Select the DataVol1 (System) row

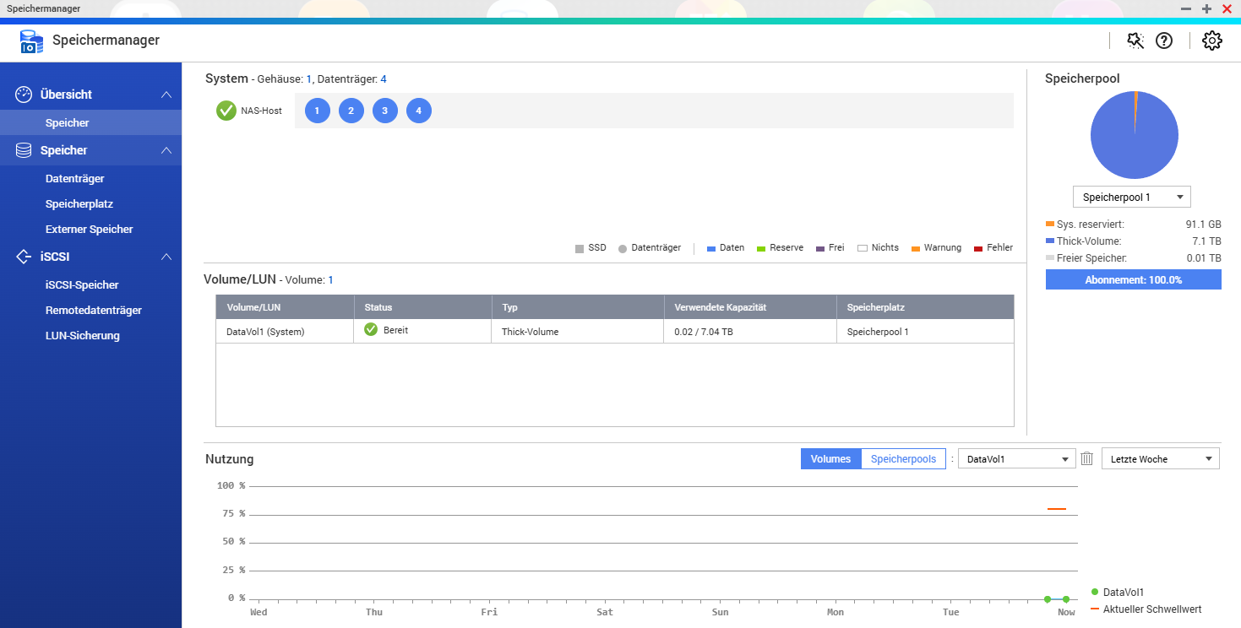click(615, 332)
